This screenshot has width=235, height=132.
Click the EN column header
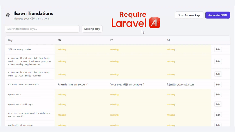(x=59, y=40)
